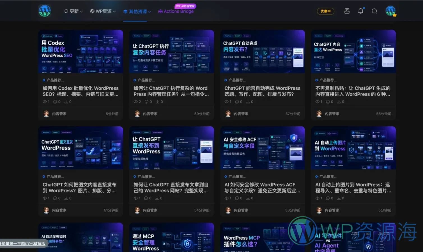Open the check-in notes icon beside the bell

point(347,11)
